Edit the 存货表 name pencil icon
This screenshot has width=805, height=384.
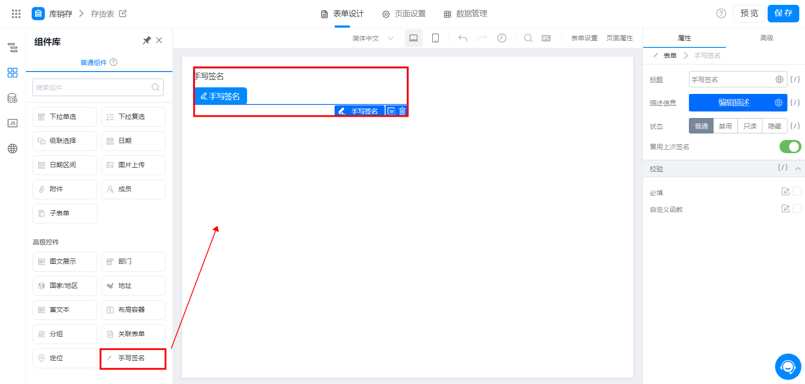pos(123,14)
